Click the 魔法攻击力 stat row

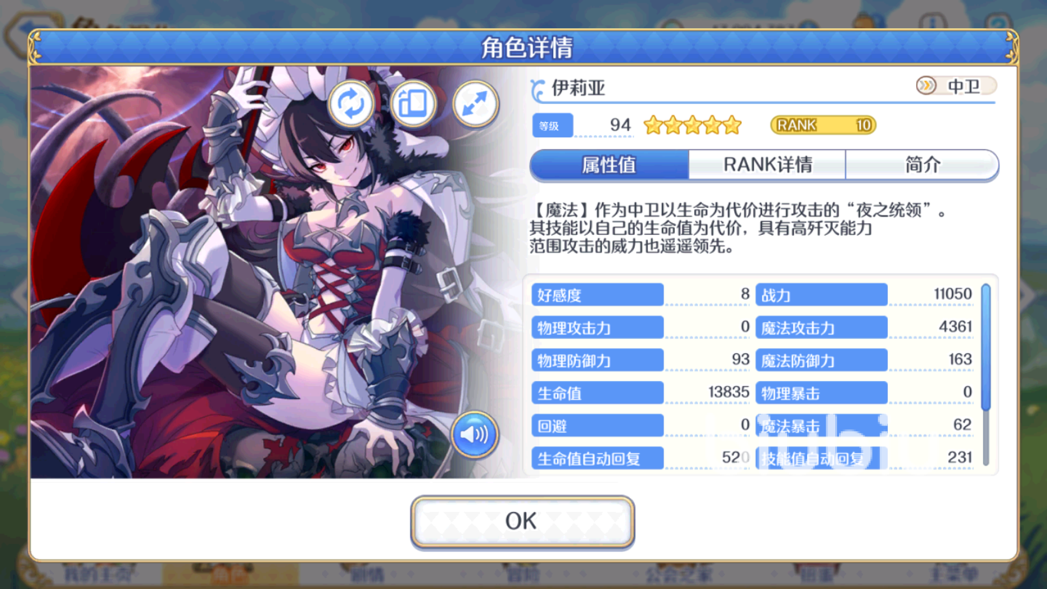pos(865,327)
